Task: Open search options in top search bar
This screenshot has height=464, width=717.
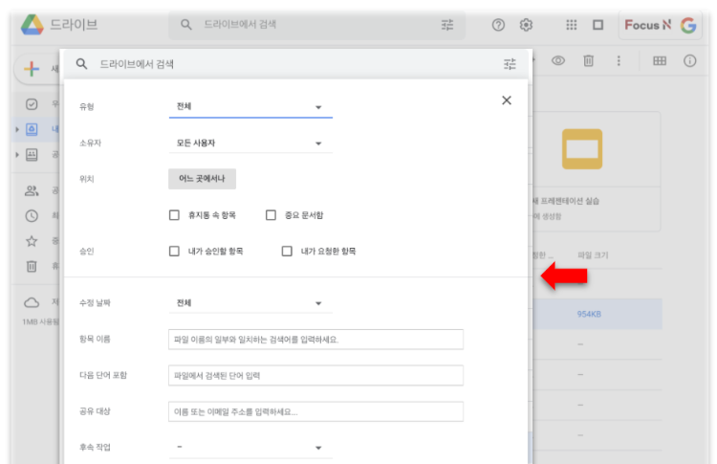Action: click(447, 25)
